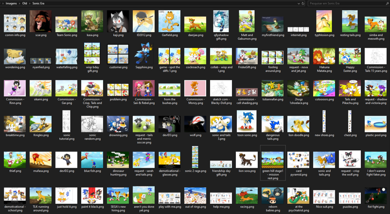The image size is (390, 214).
Task: Expand chevron after Imagens breadcrumb
Action: (19, 3)
